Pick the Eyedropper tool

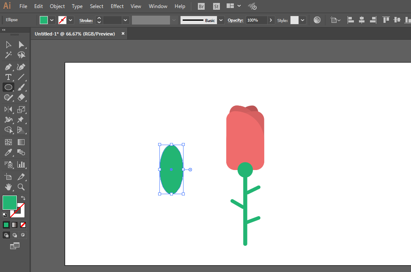pos(8,153)
